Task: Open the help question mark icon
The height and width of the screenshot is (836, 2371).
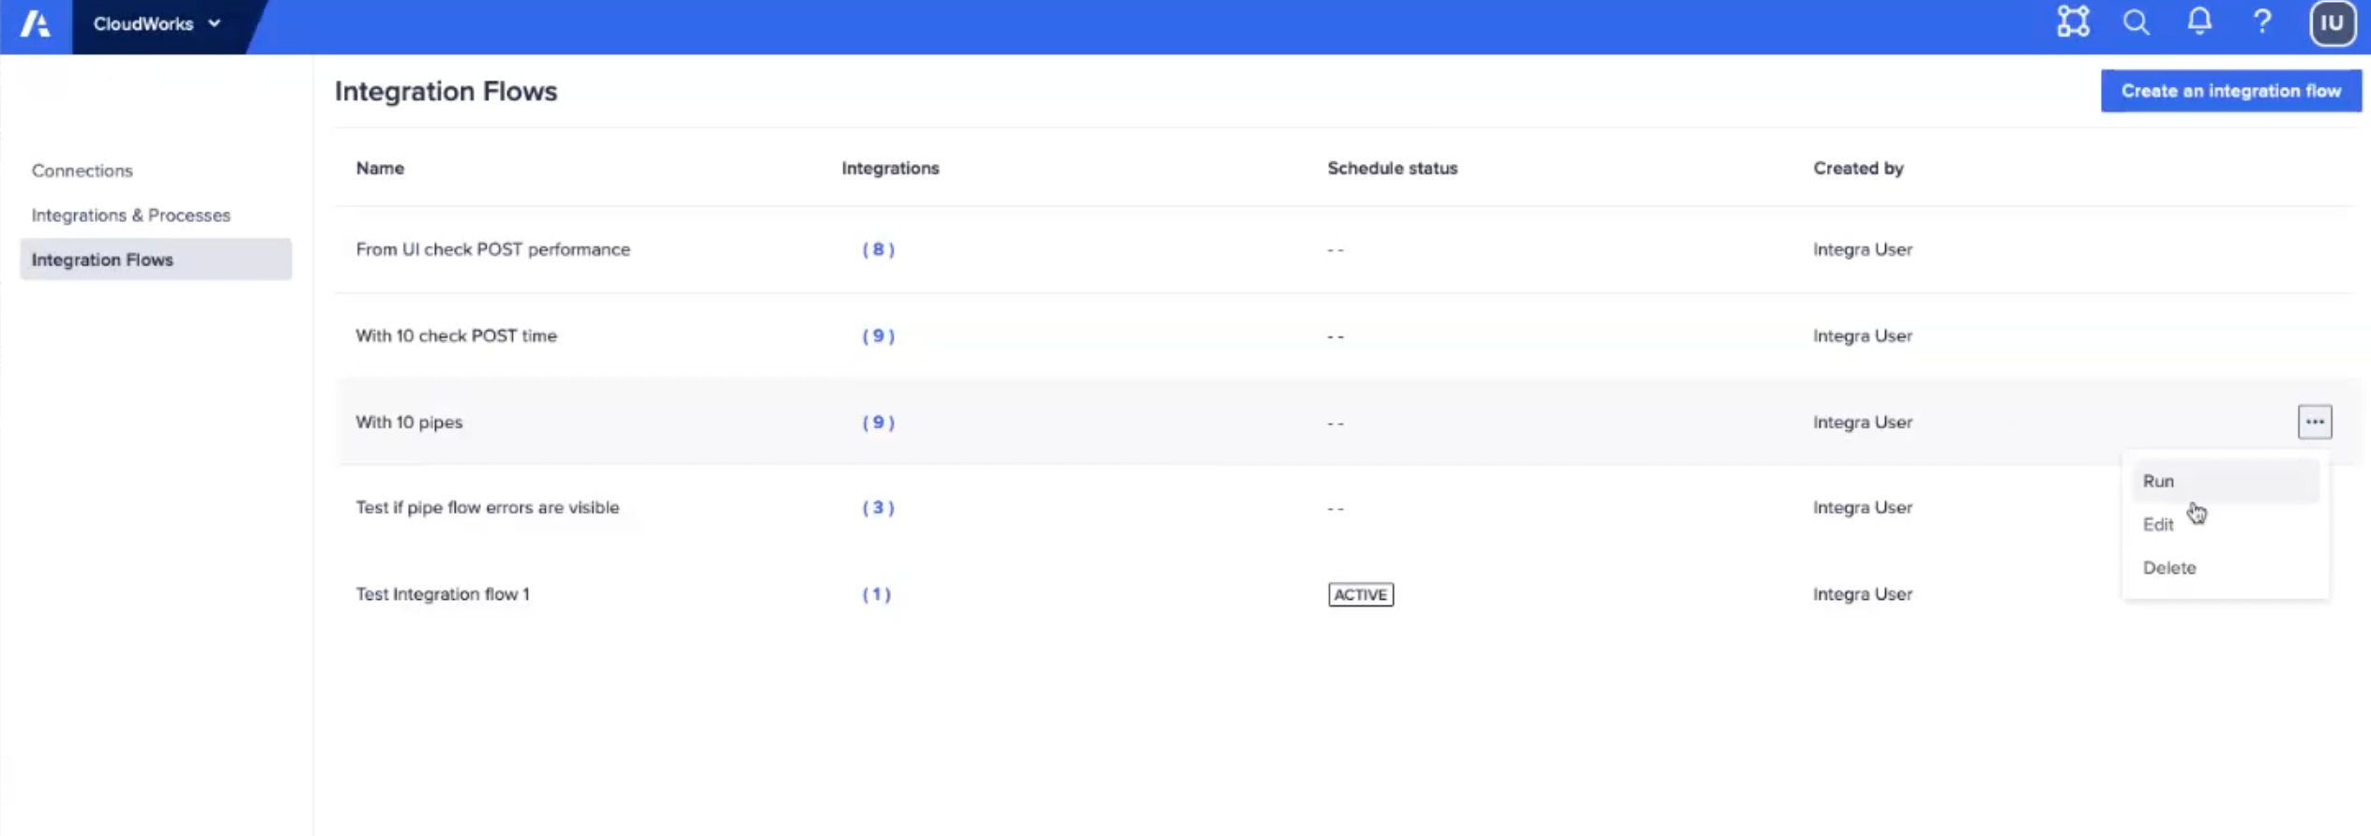Action: coord(2262,22)
